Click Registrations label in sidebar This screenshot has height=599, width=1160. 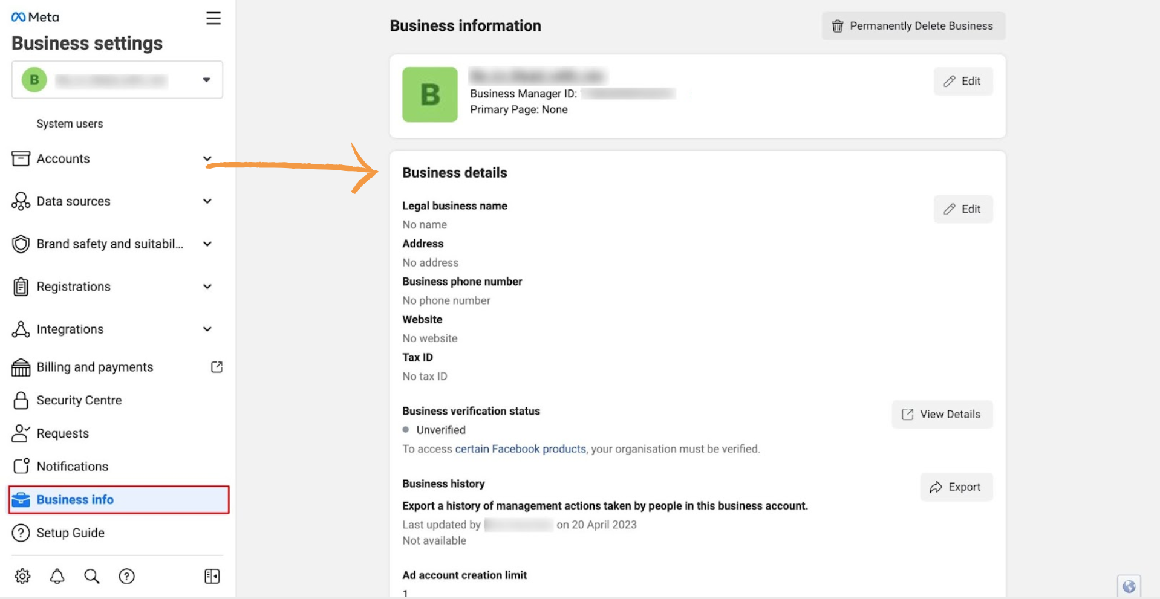[x=74, y=287]
